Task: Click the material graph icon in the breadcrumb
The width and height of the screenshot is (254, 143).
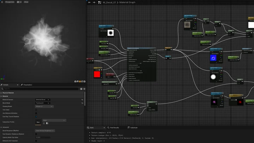Action: tap(99, 2)
